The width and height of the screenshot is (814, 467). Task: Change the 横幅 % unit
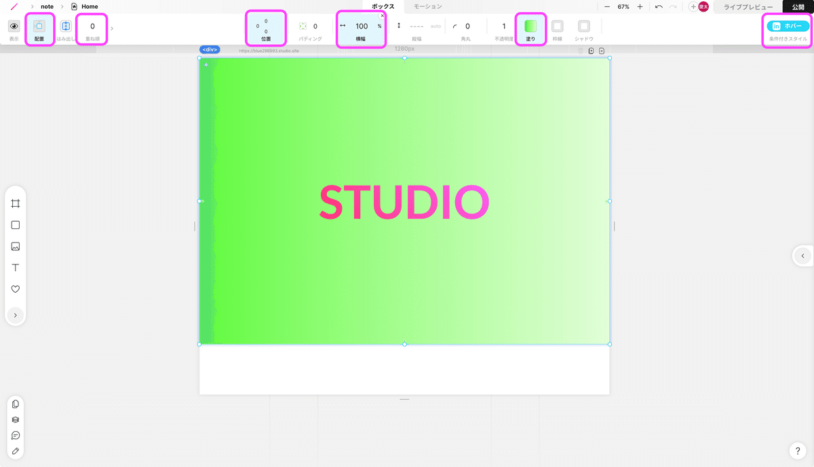pos(379,26)
